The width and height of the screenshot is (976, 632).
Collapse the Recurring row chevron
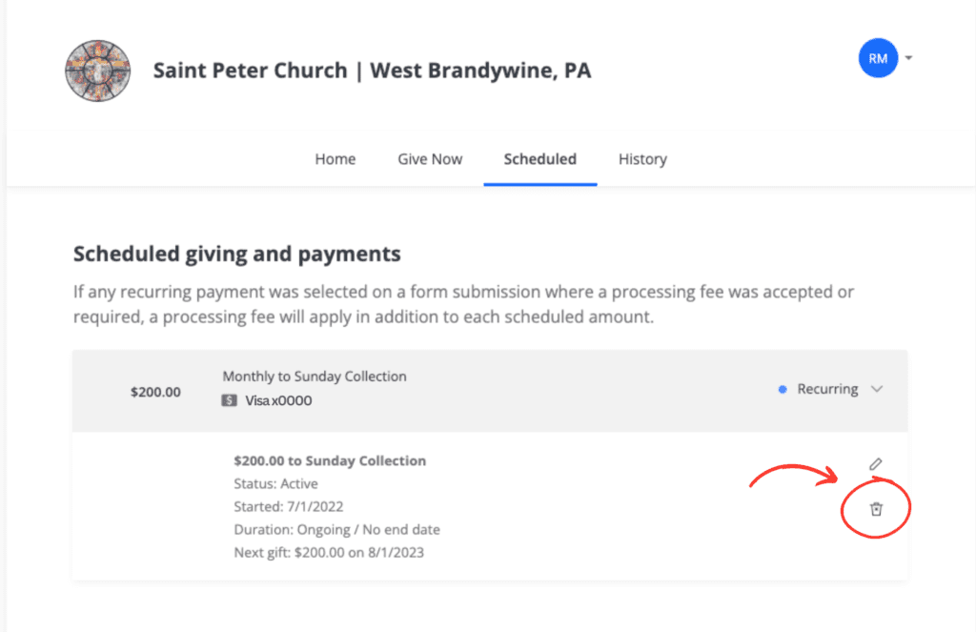click(877, 389)
